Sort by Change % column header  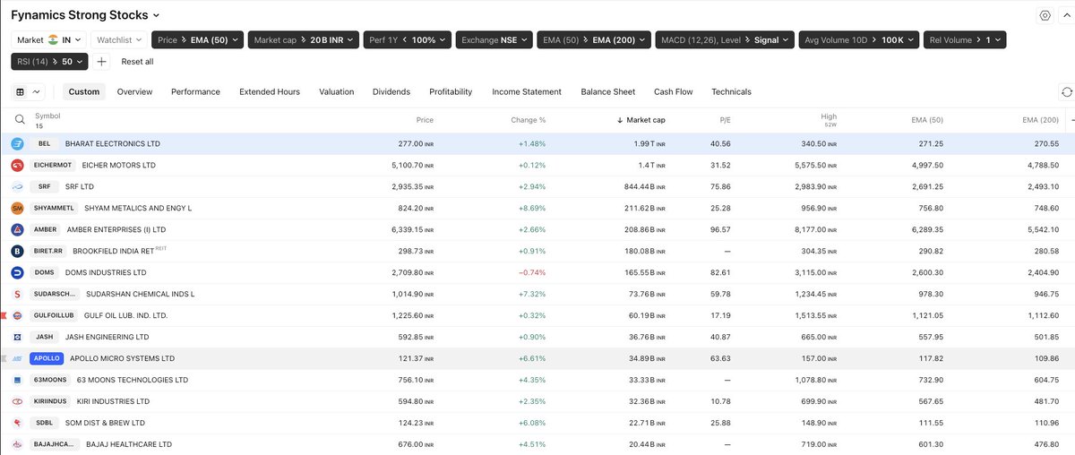click(529, 119)
